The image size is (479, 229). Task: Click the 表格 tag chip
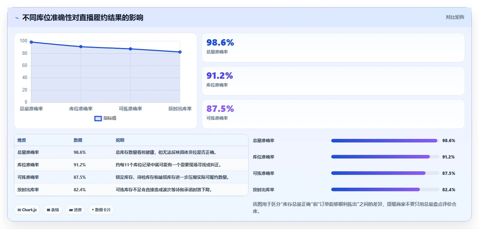click(53, 210)
